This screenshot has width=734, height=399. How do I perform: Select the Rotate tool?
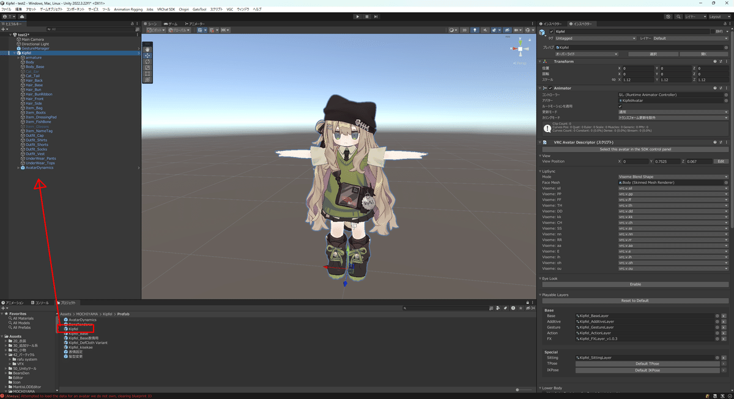click(147, 61)
